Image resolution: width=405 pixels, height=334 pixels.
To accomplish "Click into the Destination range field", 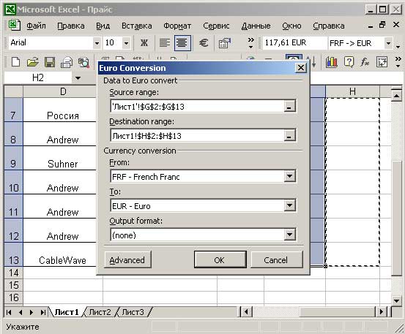I will (x=197, y=135).
